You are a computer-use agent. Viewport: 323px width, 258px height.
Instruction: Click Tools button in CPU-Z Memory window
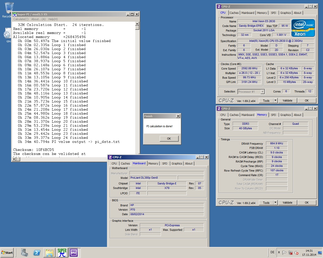(266, 203)
